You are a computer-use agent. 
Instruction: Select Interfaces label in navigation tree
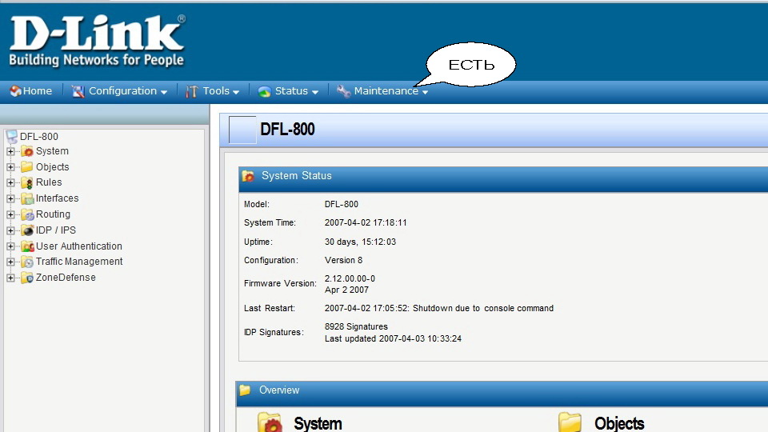click(x=57, y=198)
